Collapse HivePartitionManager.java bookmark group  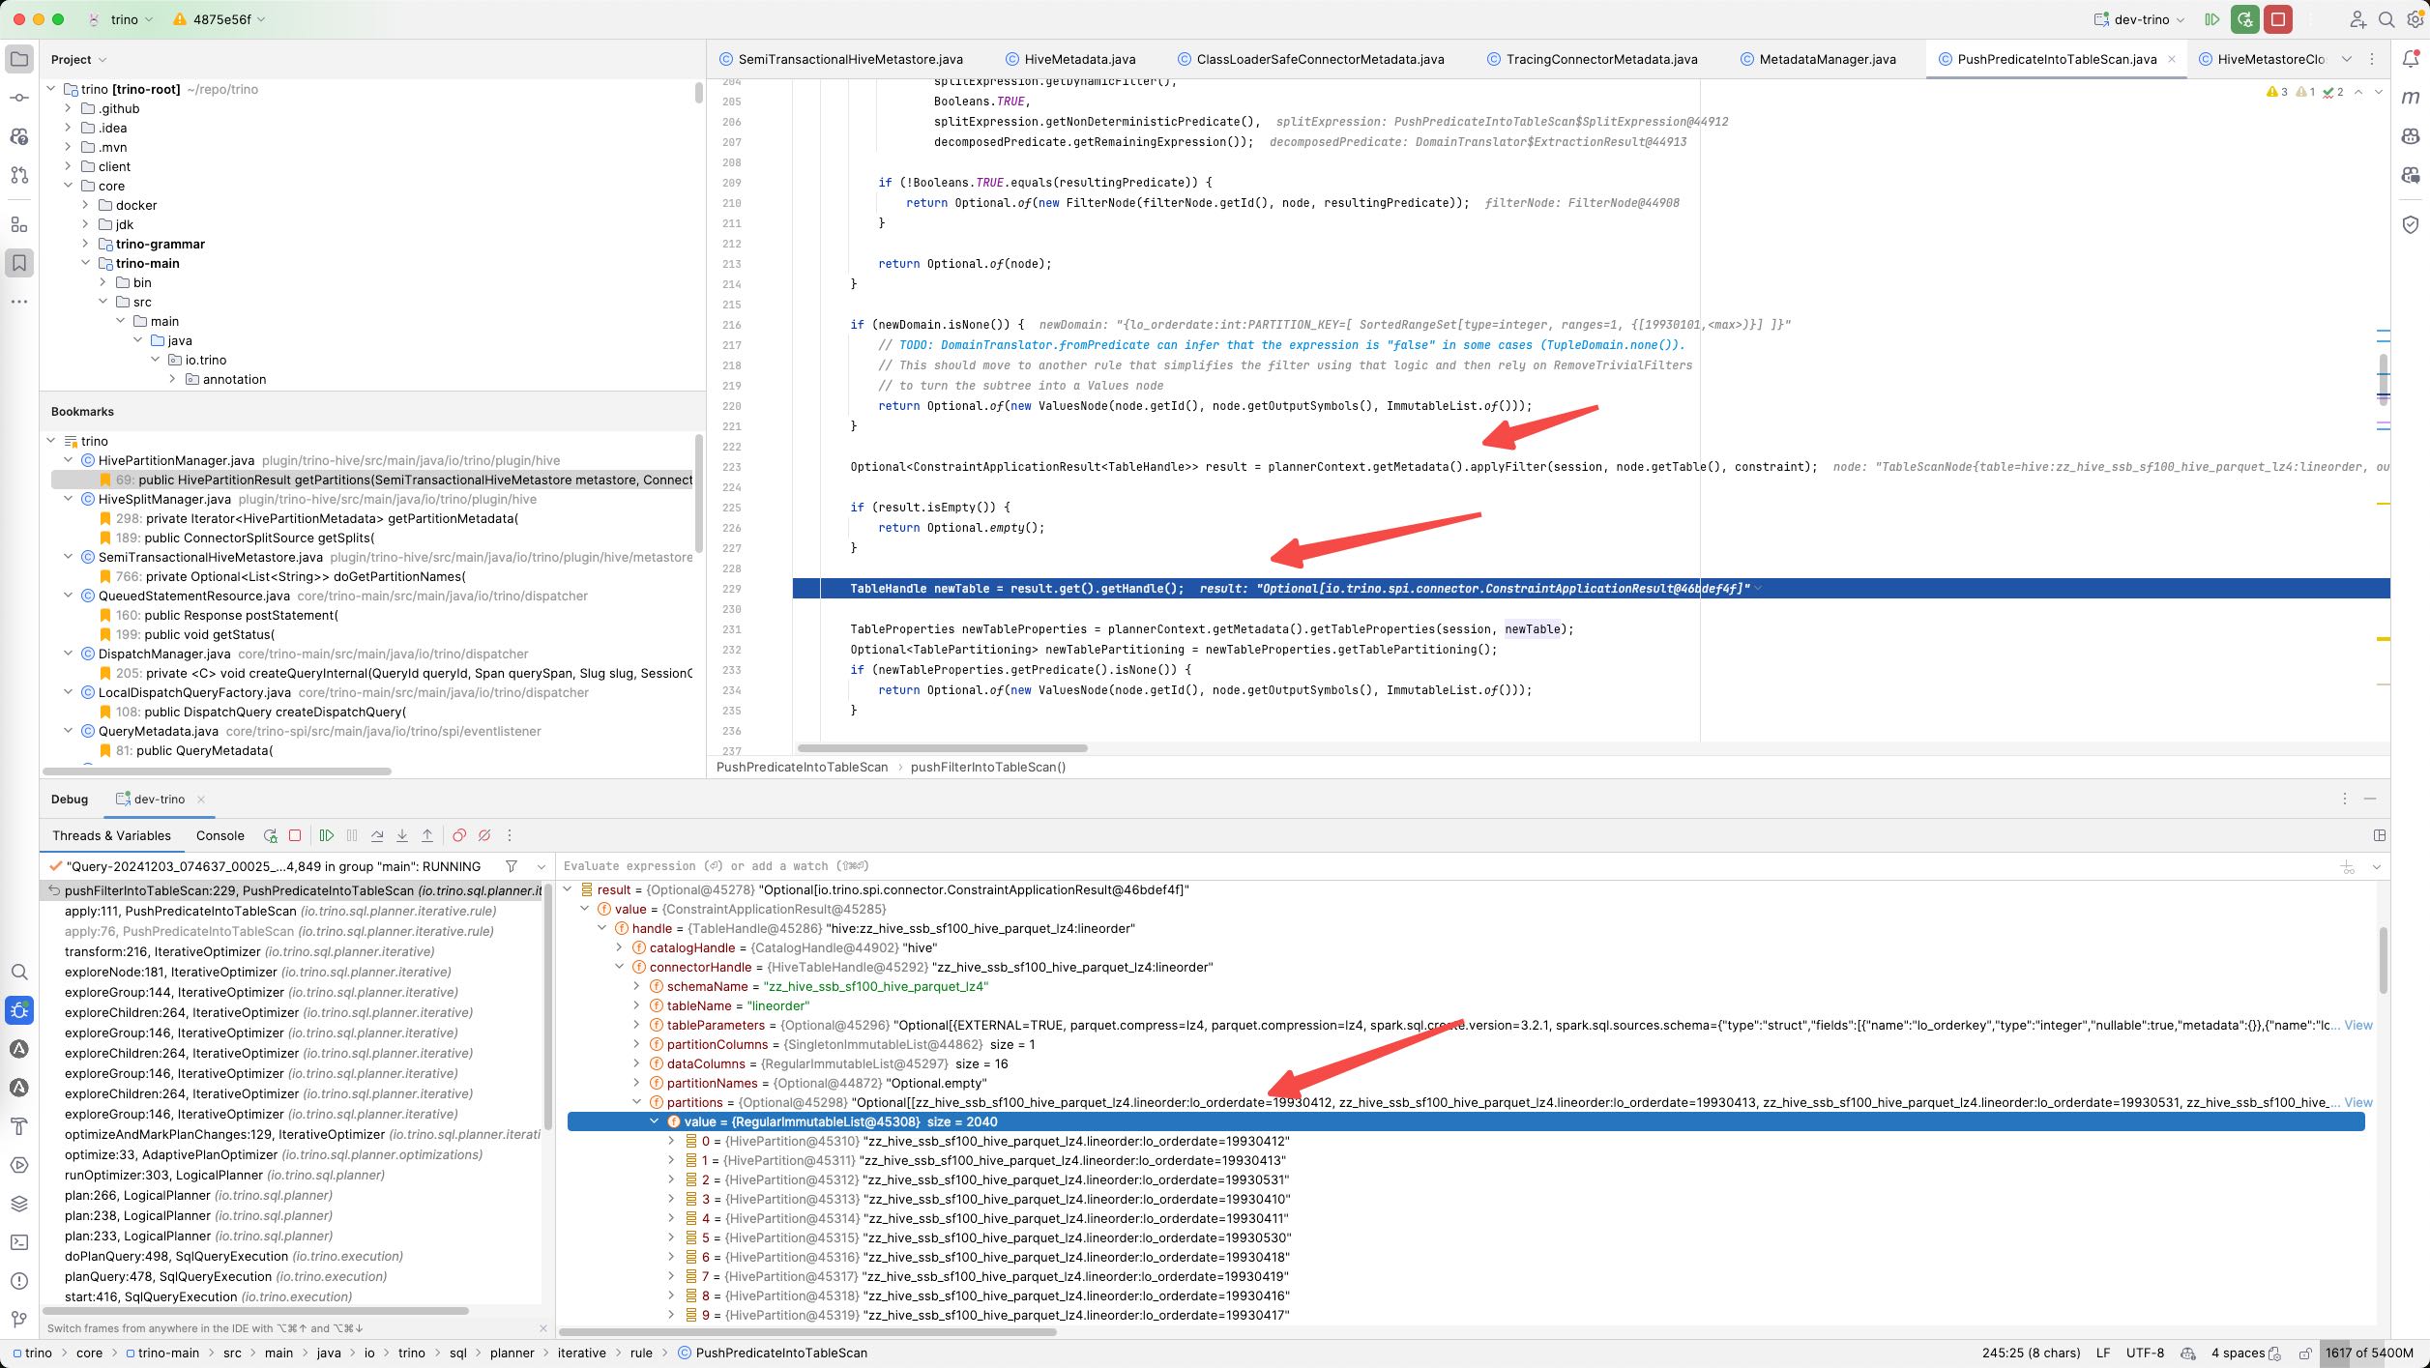[68, 460]
